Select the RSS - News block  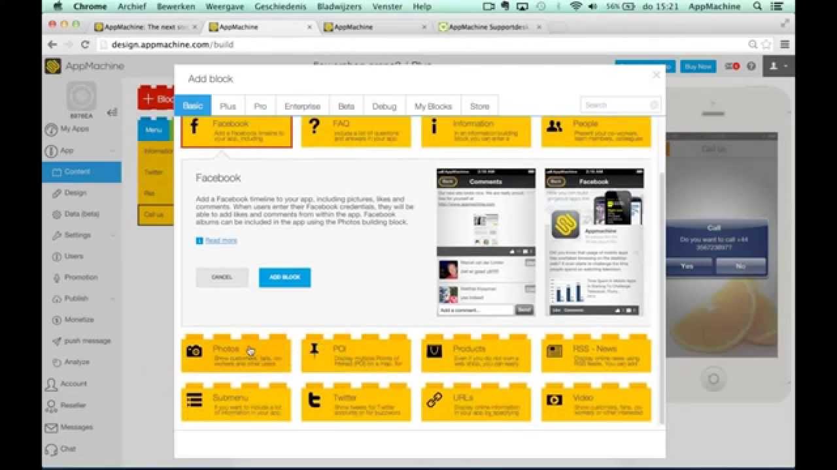coord(596,354)
